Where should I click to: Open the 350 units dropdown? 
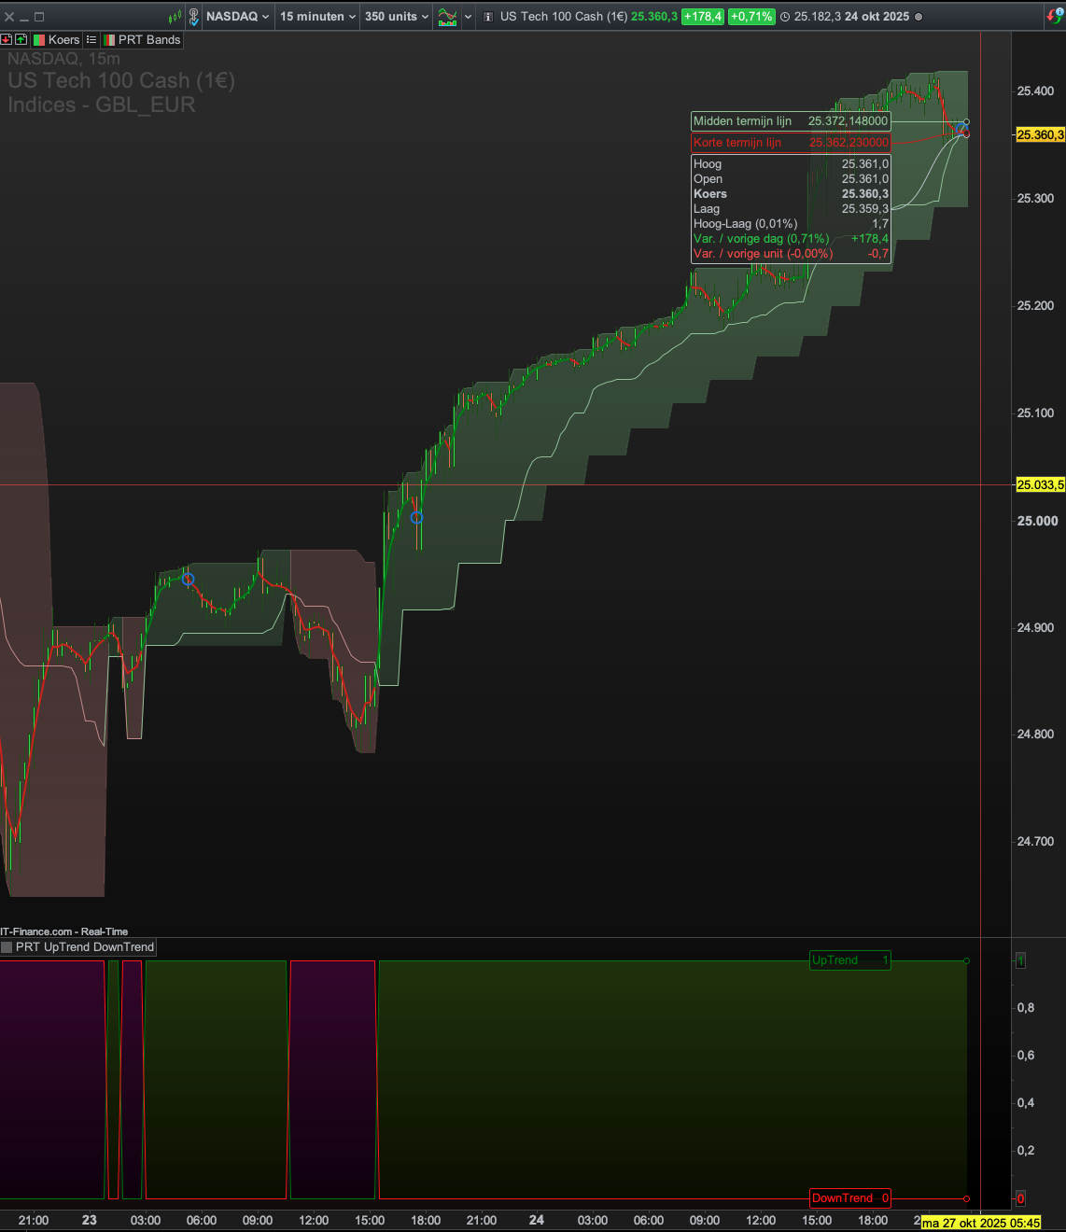point(397,17)
